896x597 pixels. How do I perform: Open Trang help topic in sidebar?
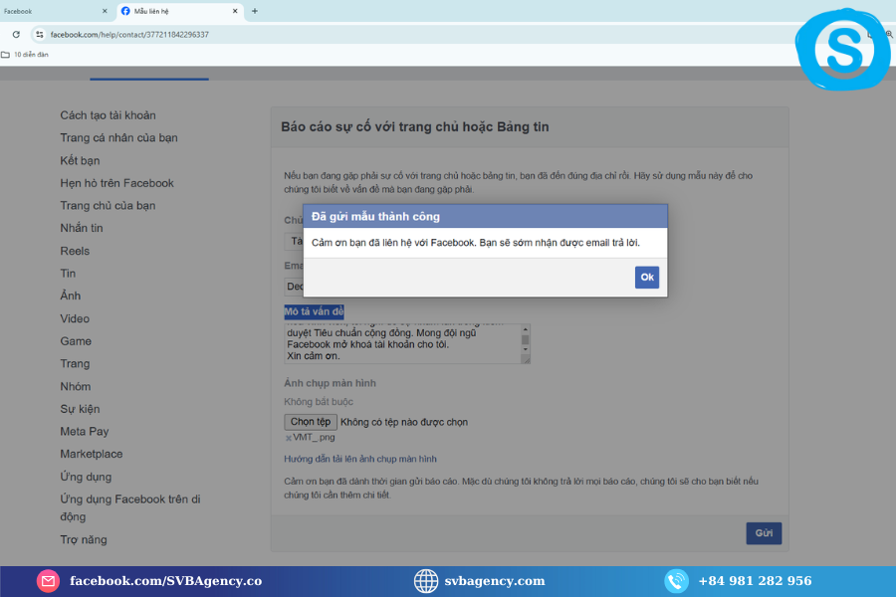75,363
